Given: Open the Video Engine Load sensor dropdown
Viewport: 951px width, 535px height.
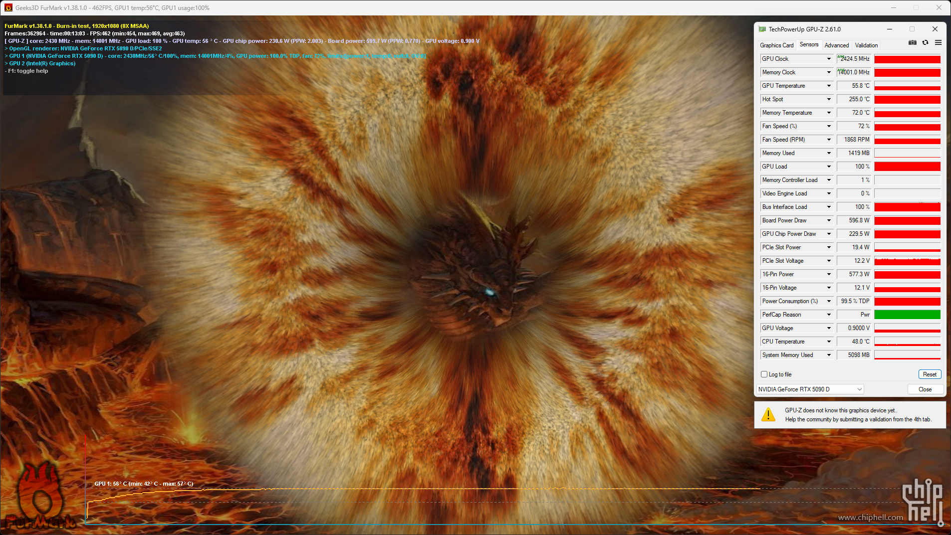Looking at the screenshot, I should tap(829, 193).
